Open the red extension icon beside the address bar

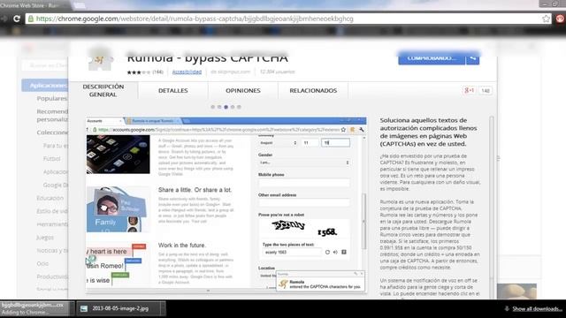[x=560, y=19]
